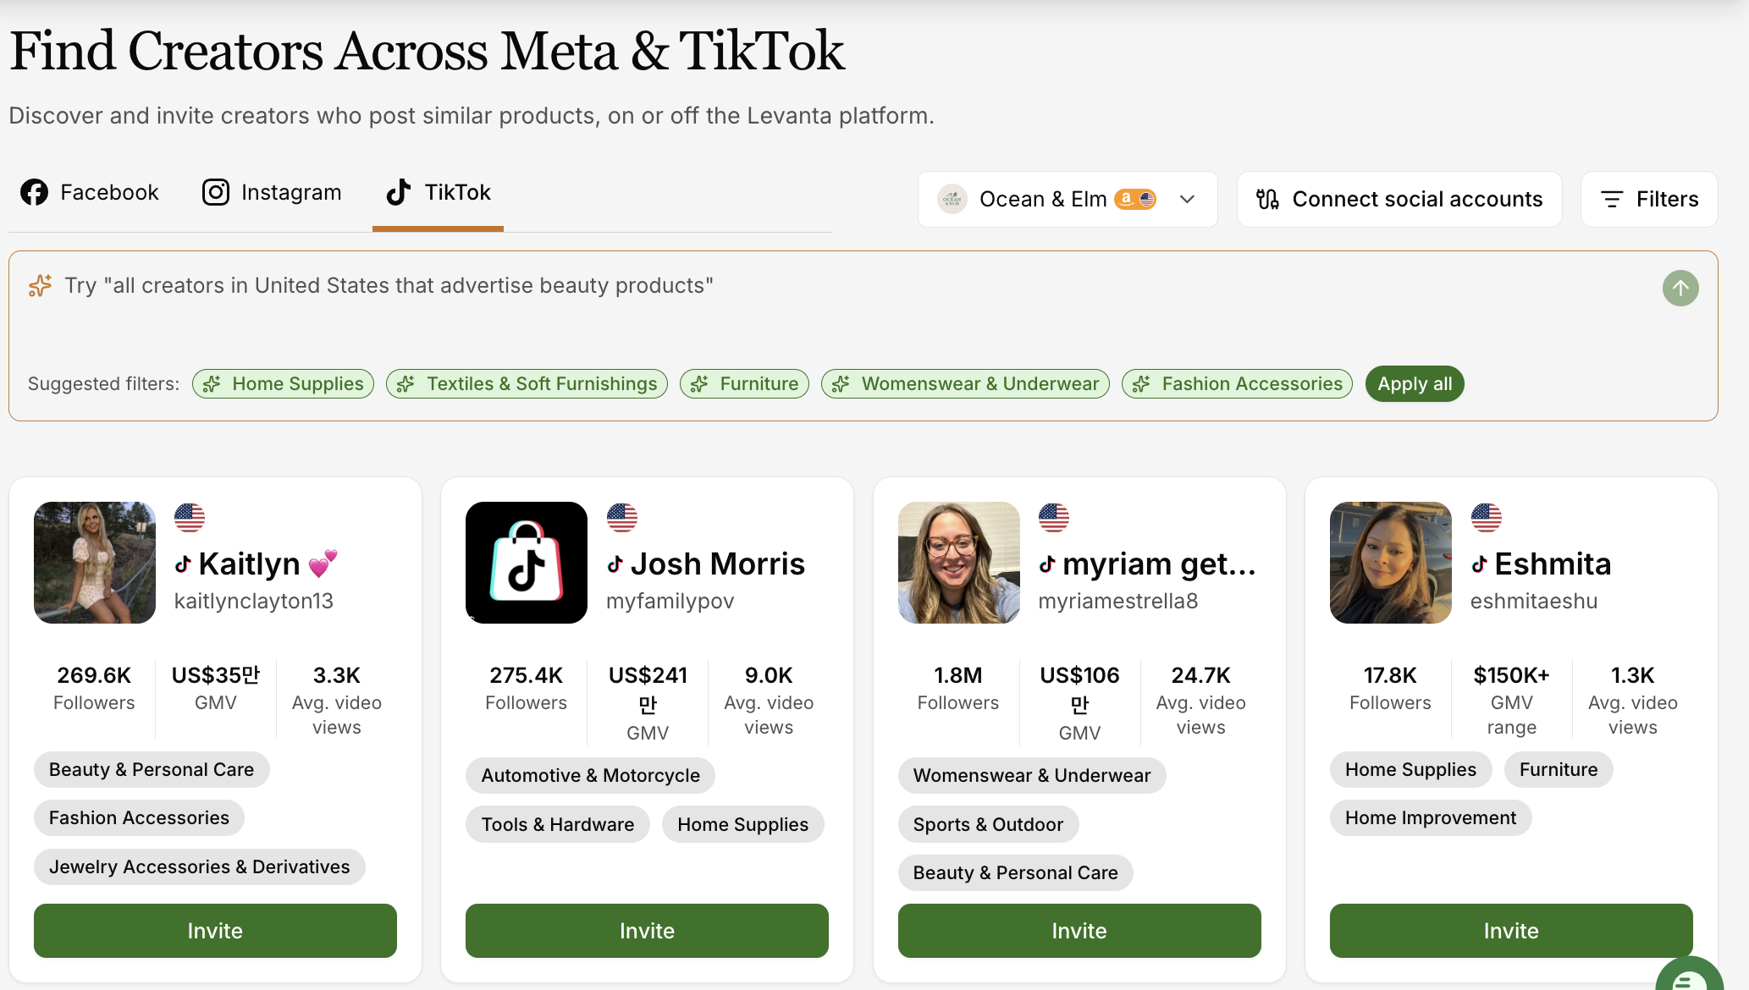This screenshot has width=1749, height=990.
Task: Click the Filters lines icon
Action: 1612,200
